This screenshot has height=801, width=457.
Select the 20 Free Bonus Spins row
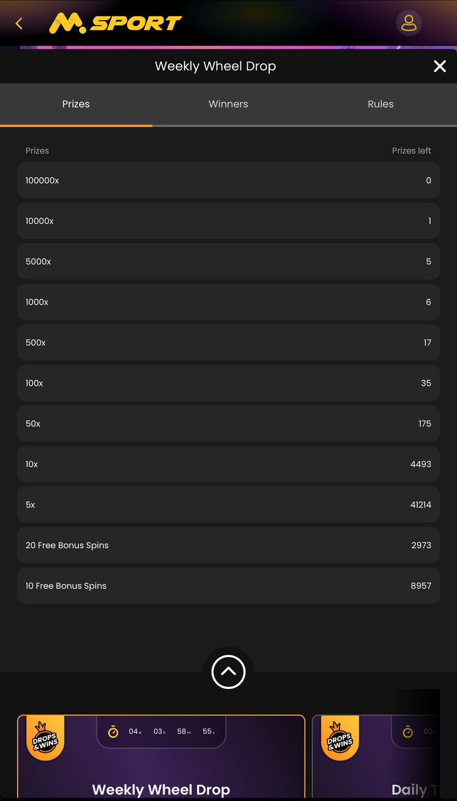tap(228, 545)
